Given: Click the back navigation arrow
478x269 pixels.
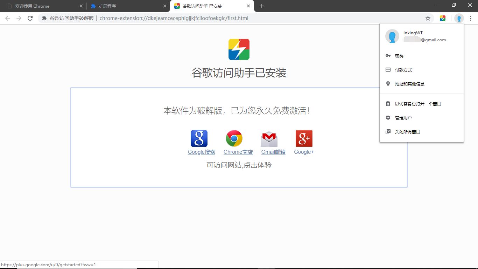Looking at the screenshot, I should coord(8,18).
